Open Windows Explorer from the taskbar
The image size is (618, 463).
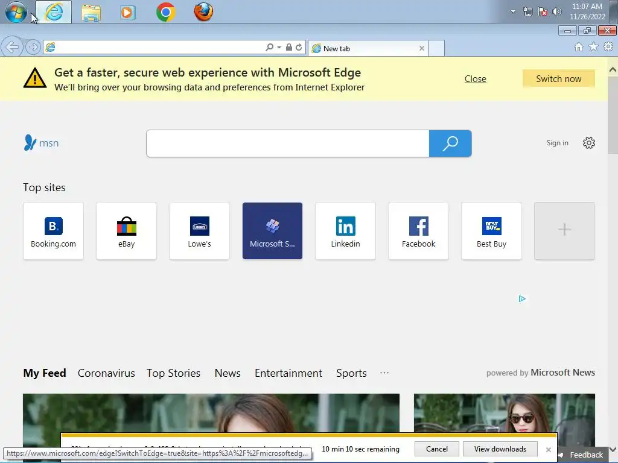click(x=91, y=13)
